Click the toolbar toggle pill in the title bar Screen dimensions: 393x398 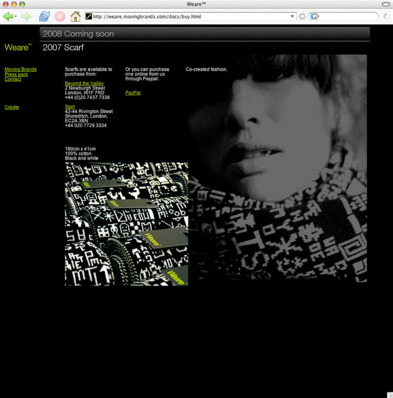(386, 4)
